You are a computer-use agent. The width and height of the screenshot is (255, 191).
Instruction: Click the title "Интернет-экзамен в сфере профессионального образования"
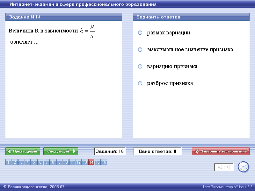coord(83,4)
